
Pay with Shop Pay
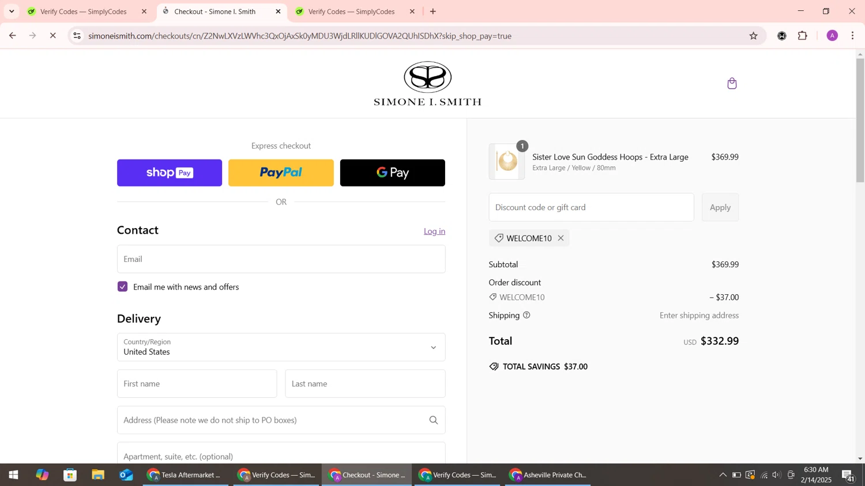[170, 173]
